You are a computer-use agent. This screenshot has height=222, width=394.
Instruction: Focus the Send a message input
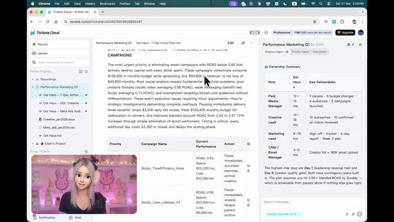(313, 202)
